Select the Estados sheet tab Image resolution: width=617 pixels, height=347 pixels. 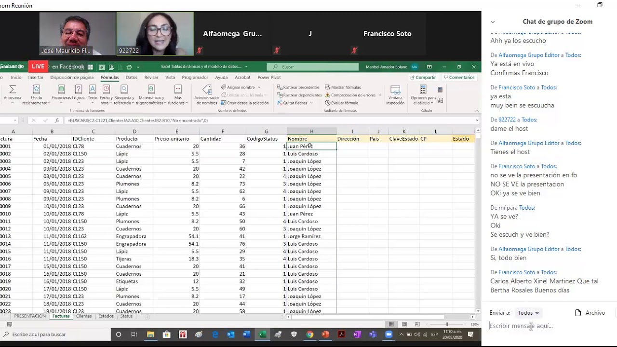(x=106, y=316)
